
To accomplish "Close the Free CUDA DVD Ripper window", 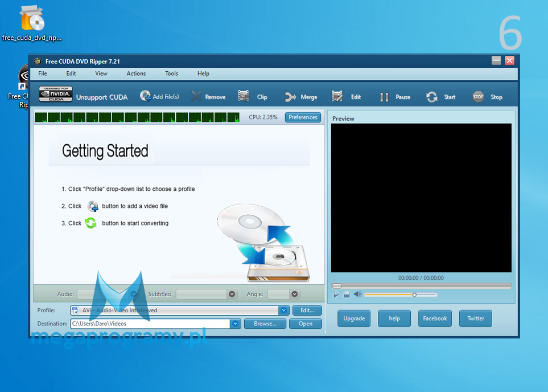I will pos(509,60).
